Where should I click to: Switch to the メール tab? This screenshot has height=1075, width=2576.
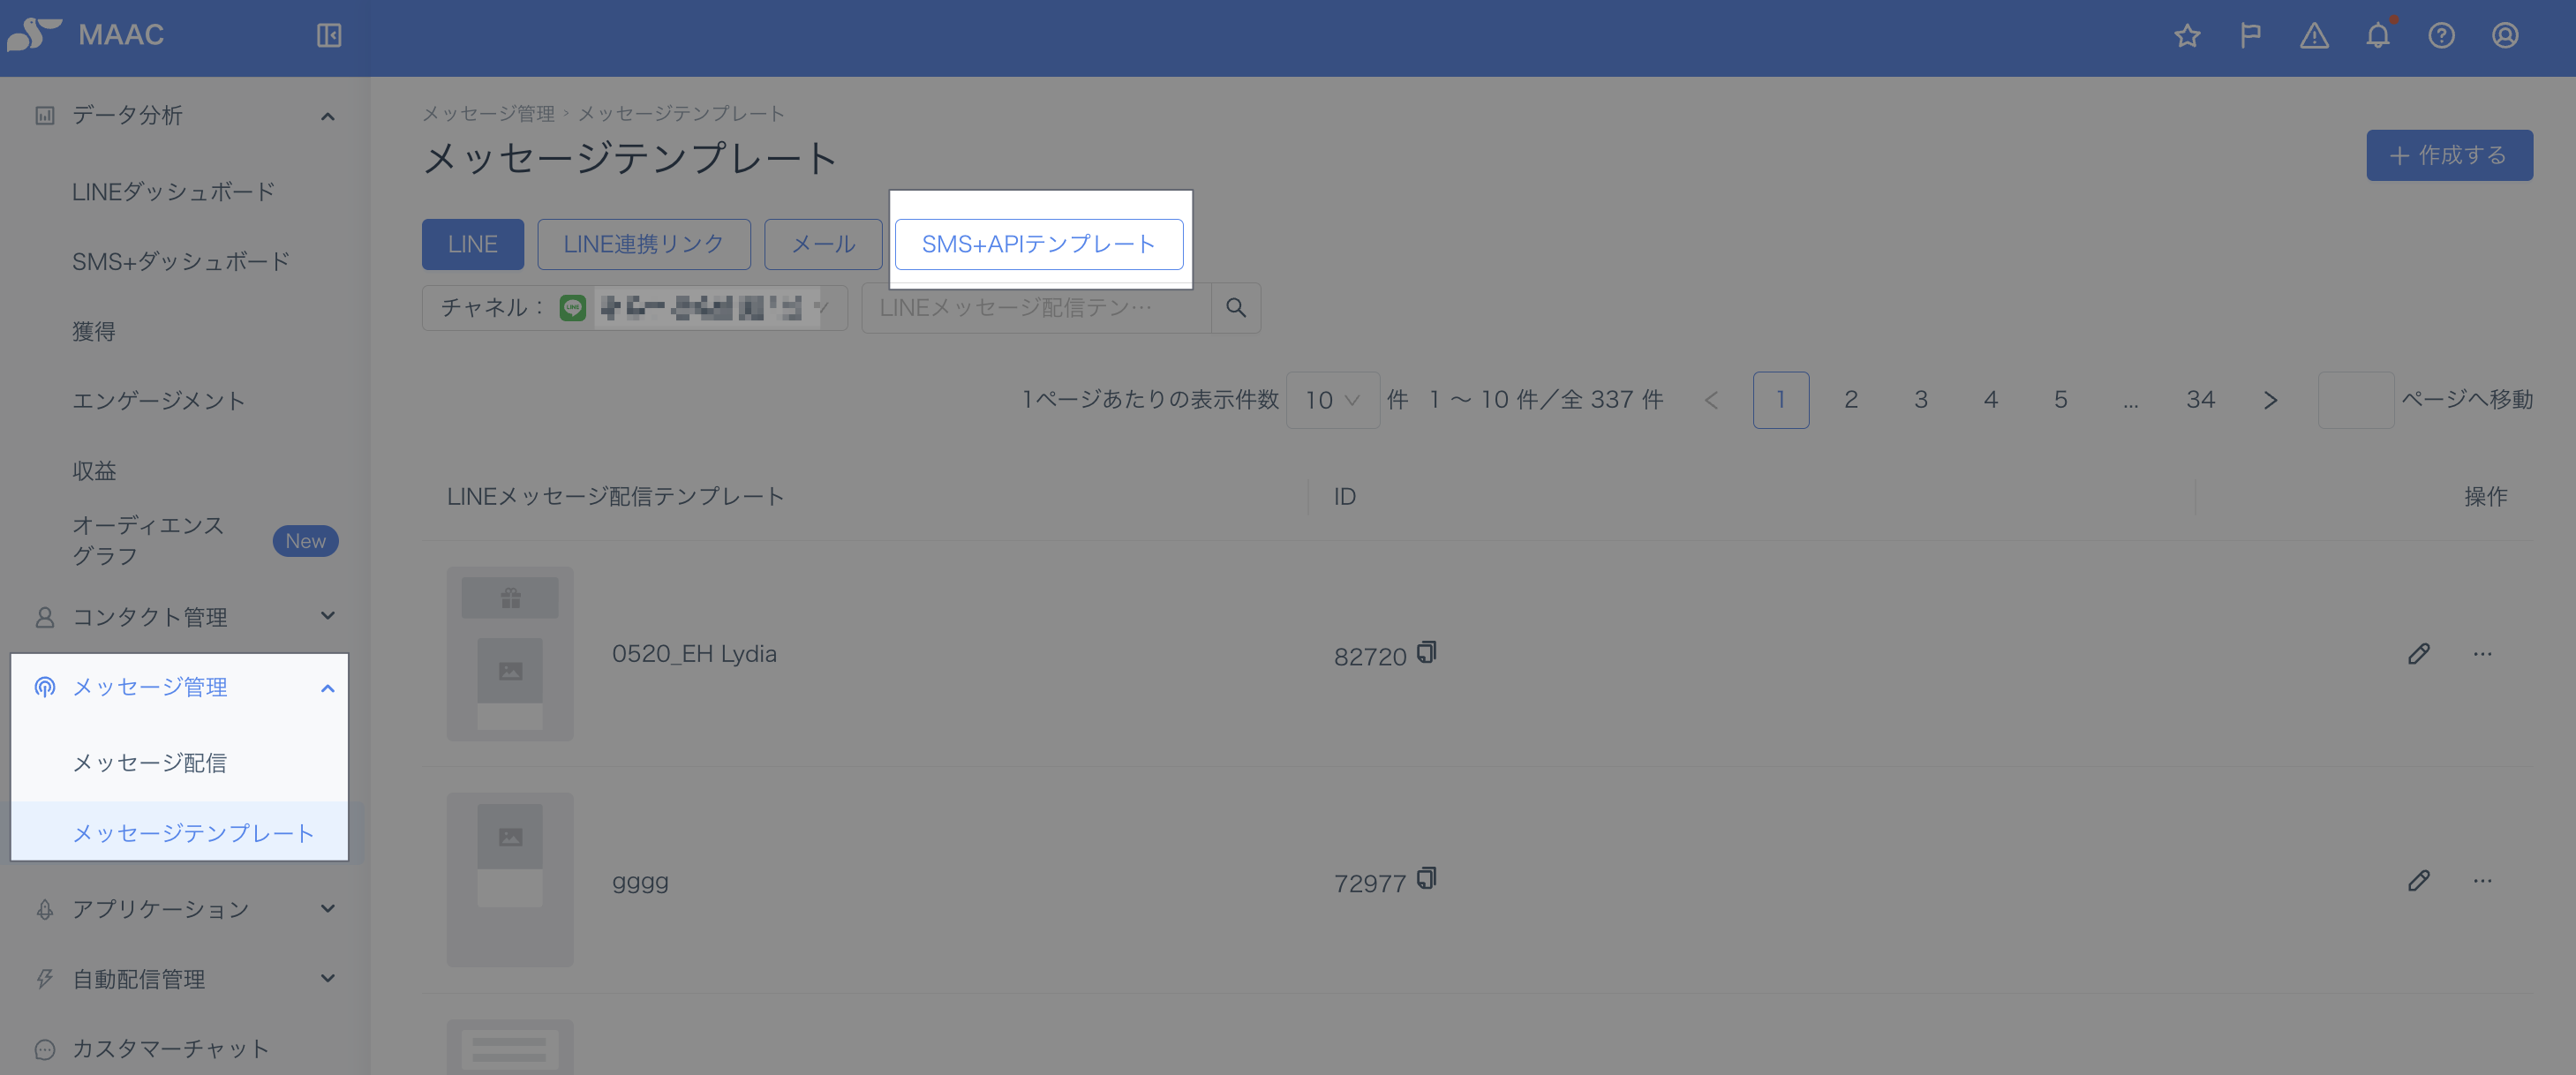tap(823, 244)
